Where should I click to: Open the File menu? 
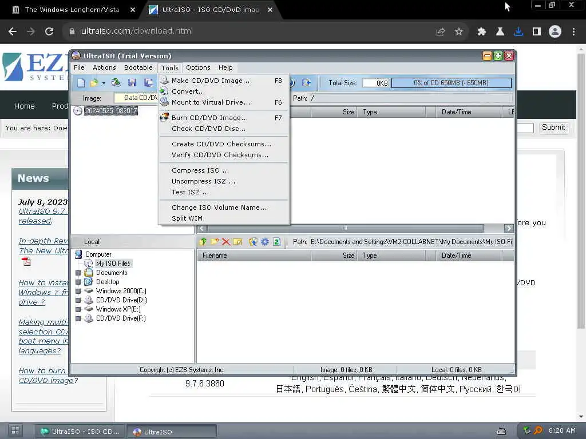(79, 67)
